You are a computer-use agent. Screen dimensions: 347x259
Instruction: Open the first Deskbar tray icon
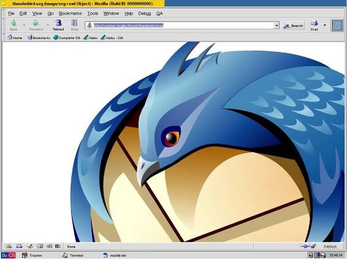(x=311, y=255)
